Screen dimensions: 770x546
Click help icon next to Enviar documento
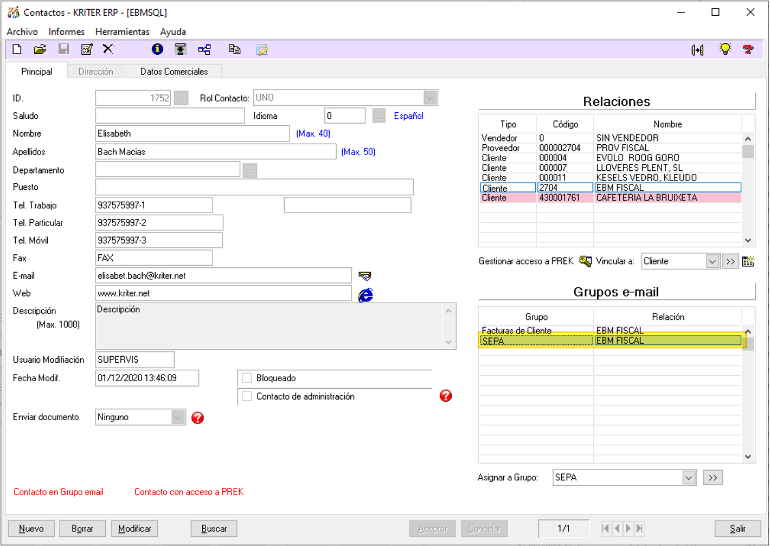coord(198,417)
